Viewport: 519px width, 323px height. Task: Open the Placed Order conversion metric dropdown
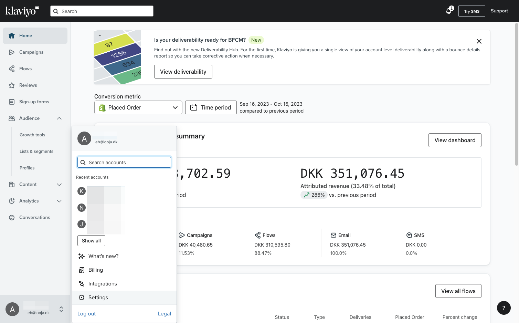pyautogui.click(x=138, y=107)
